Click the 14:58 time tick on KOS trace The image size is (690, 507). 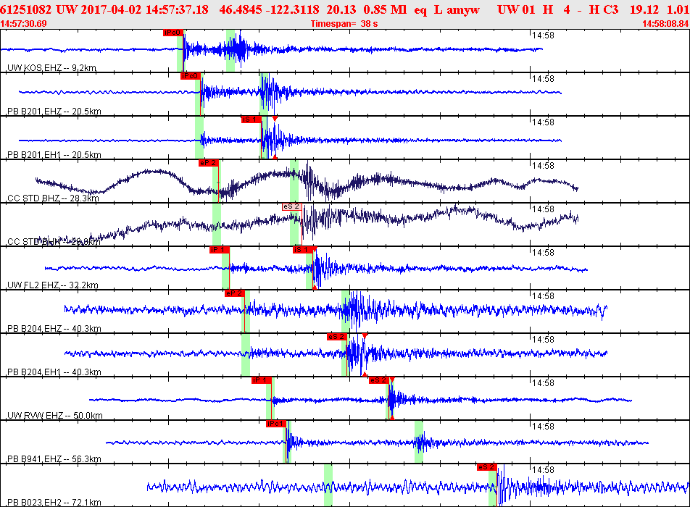point(543,35)
